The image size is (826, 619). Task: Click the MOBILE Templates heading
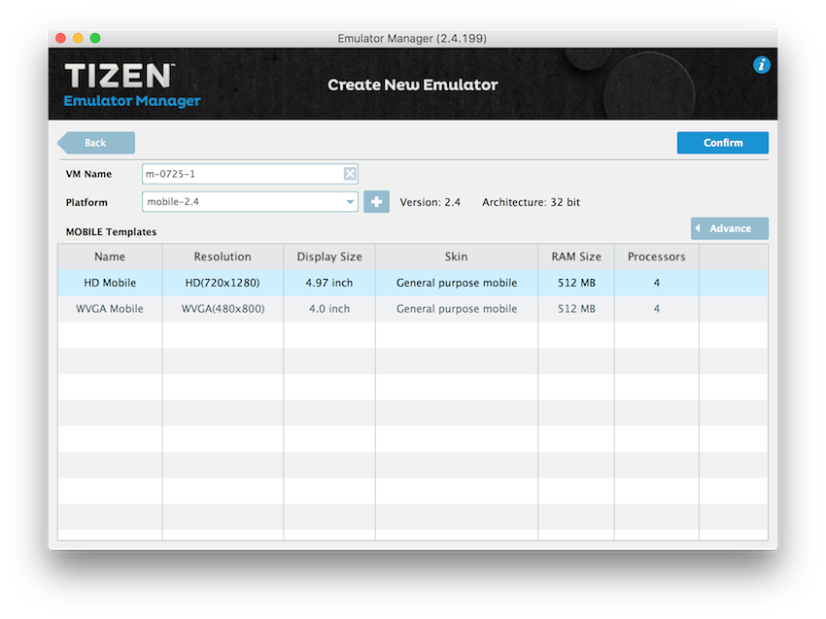[111, 232]
